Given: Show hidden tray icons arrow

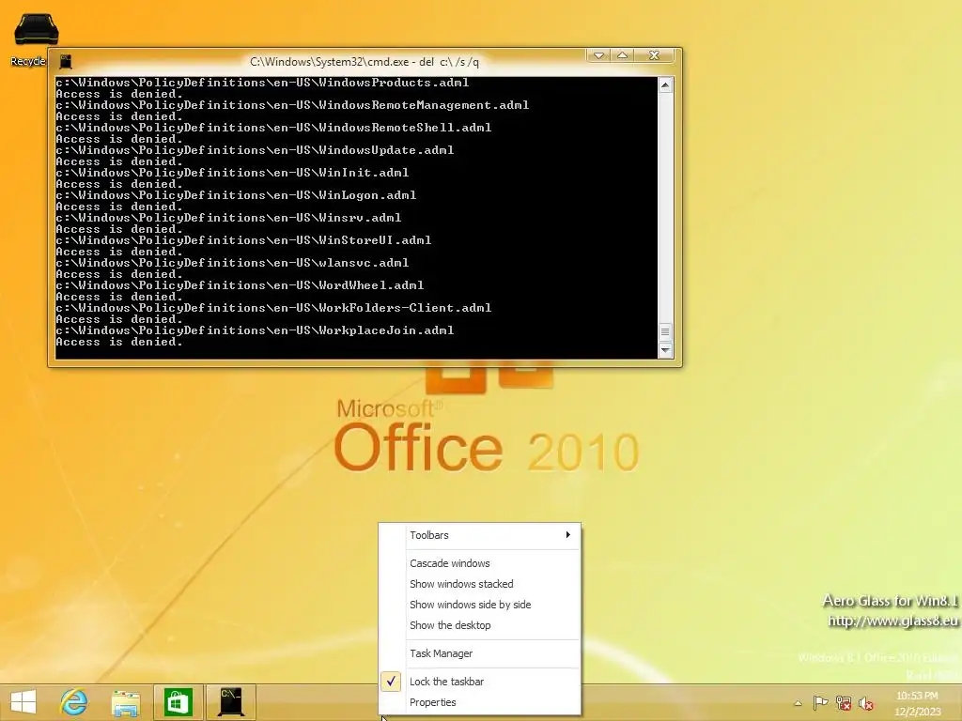Looking at the screenshot, I should coord(798,703).
